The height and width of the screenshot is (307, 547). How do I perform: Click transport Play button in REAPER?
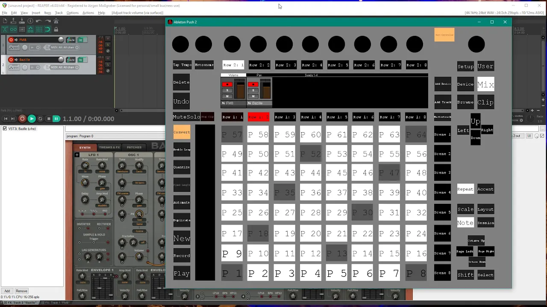(32, 119)
